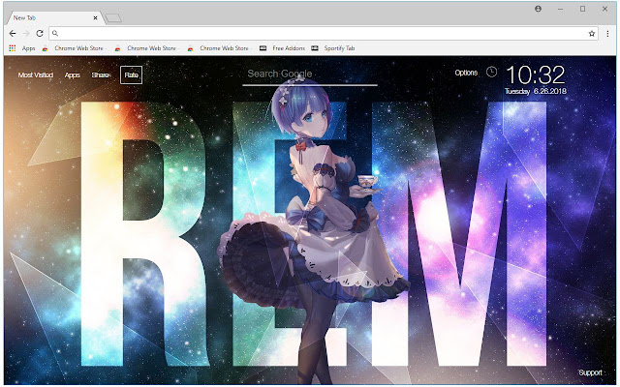Open the Options settings link
The width and height of the screenshot is (620, 387).
coord(466,73)
